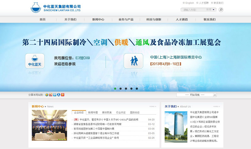Share site via Qzone star icon

pos(46,95)
